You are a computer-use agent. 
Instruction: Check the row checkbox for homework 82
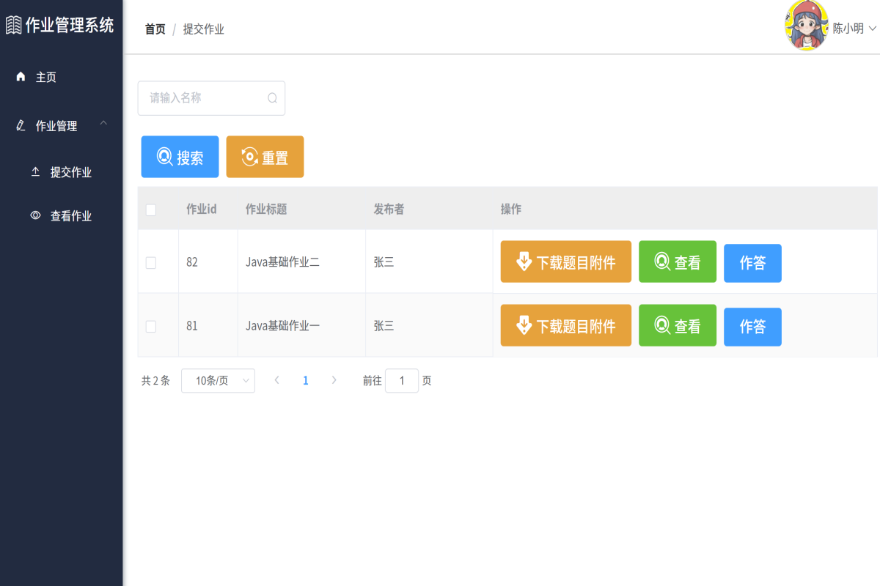pyautogui.click(x=151, y=262)
